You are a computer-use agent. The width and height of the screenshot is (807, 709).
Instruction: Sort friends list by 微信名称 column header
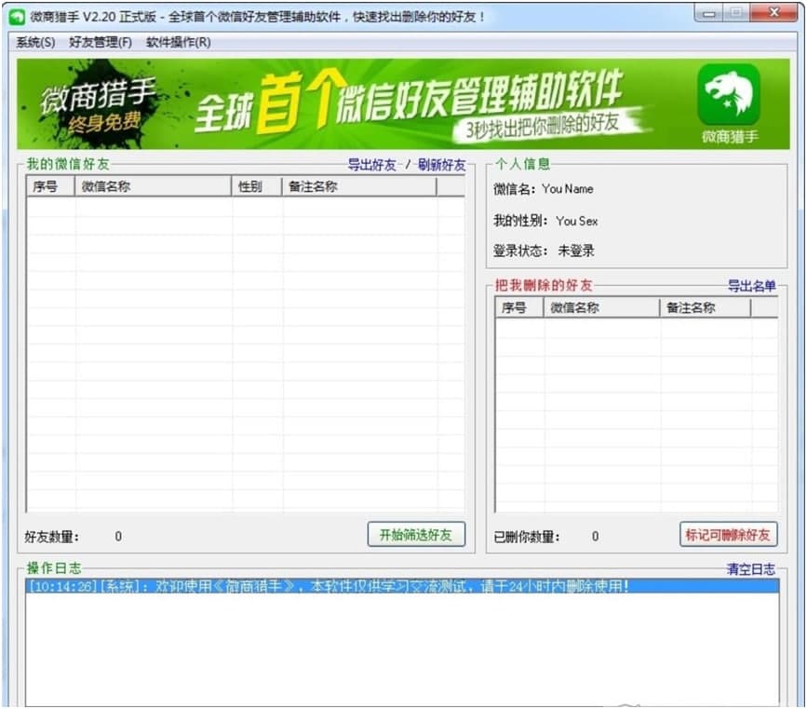[x=154, y=186]
